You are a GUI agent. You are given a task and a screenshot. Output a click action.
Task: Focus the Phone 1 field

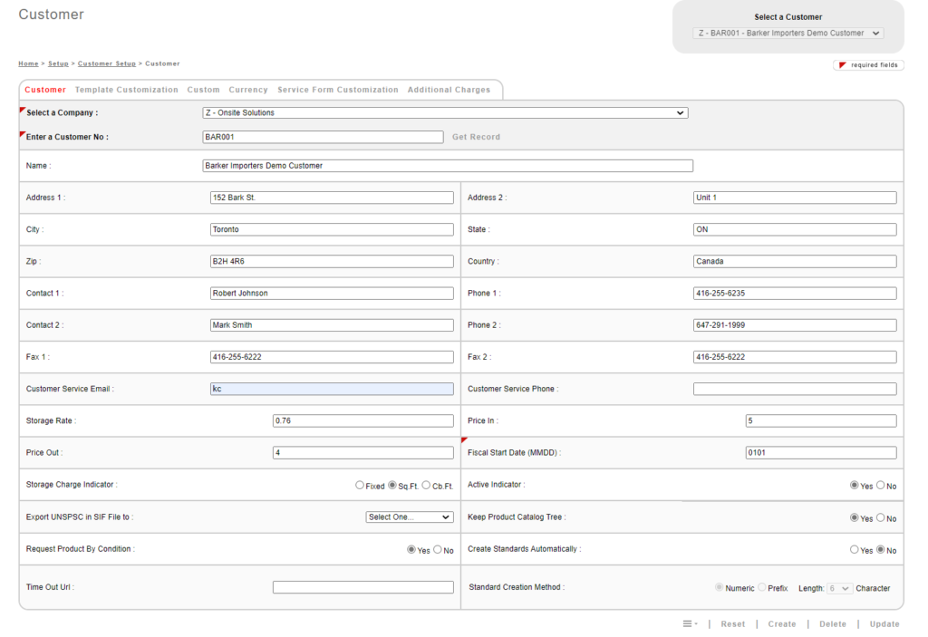[x=795, y=294]
